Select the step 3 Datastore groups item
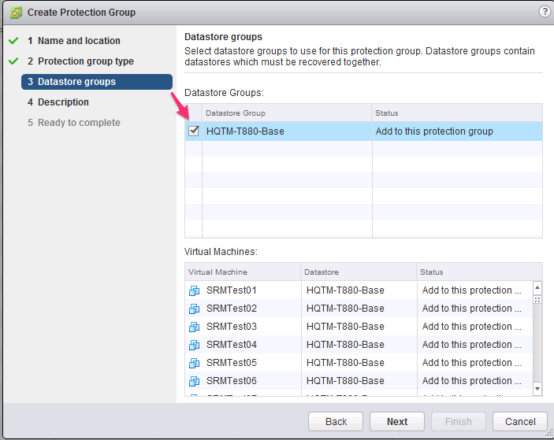This screenshot has width=554, height=440. (76, 82)
